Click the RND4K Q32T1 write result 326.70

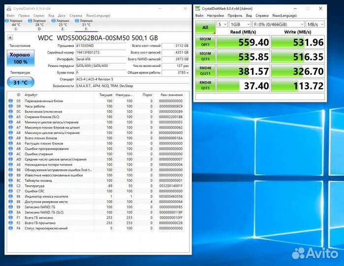298,71
